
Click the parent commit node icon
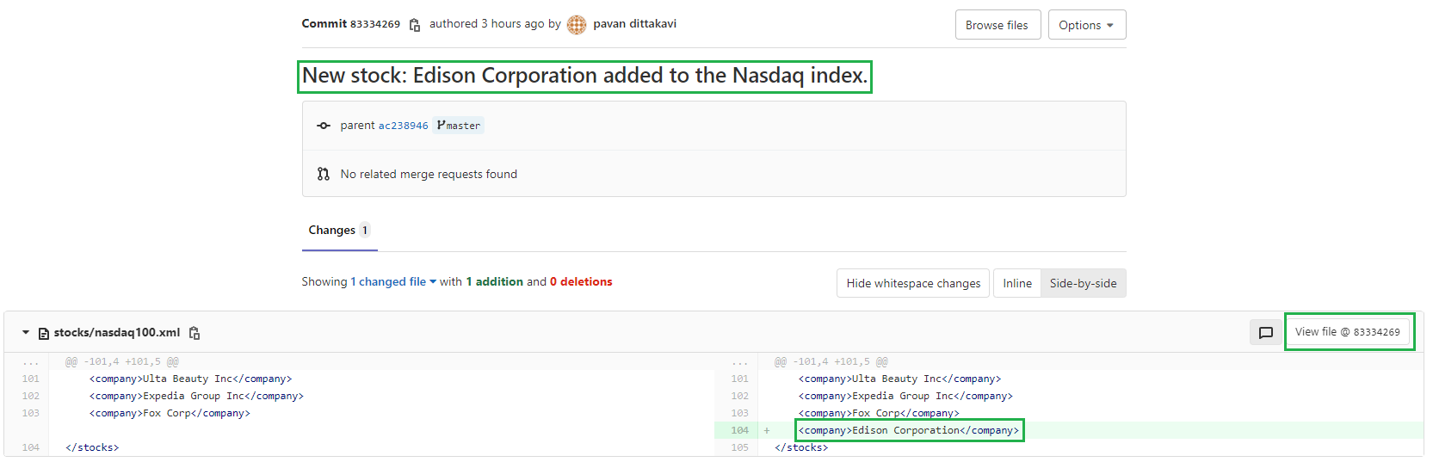point(324,126)
